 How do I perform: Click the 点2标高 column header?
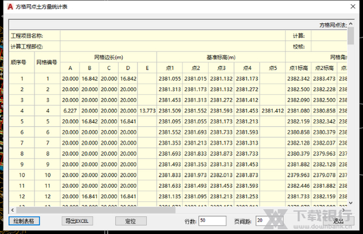[324, 68]
